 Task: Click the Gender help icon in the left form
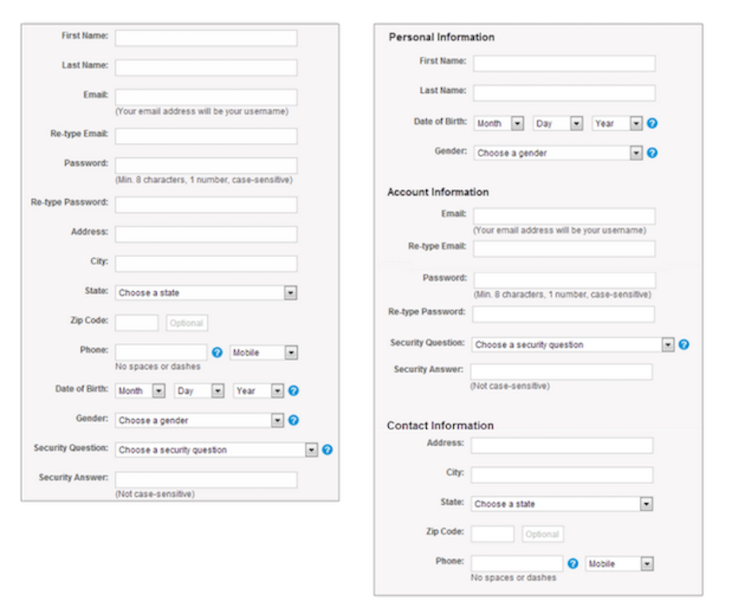coord(294,420)
